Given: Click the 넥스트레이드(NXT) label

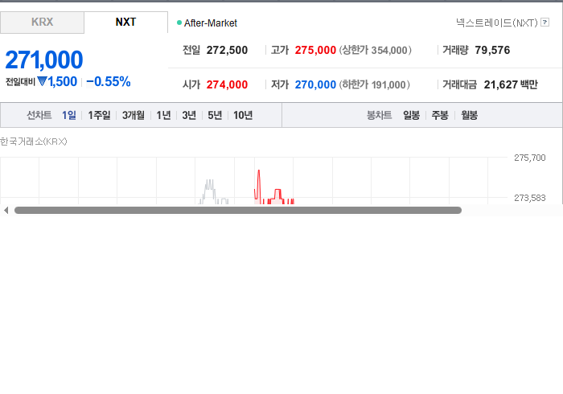Looking at the screenshot, I should click(496, 23).
